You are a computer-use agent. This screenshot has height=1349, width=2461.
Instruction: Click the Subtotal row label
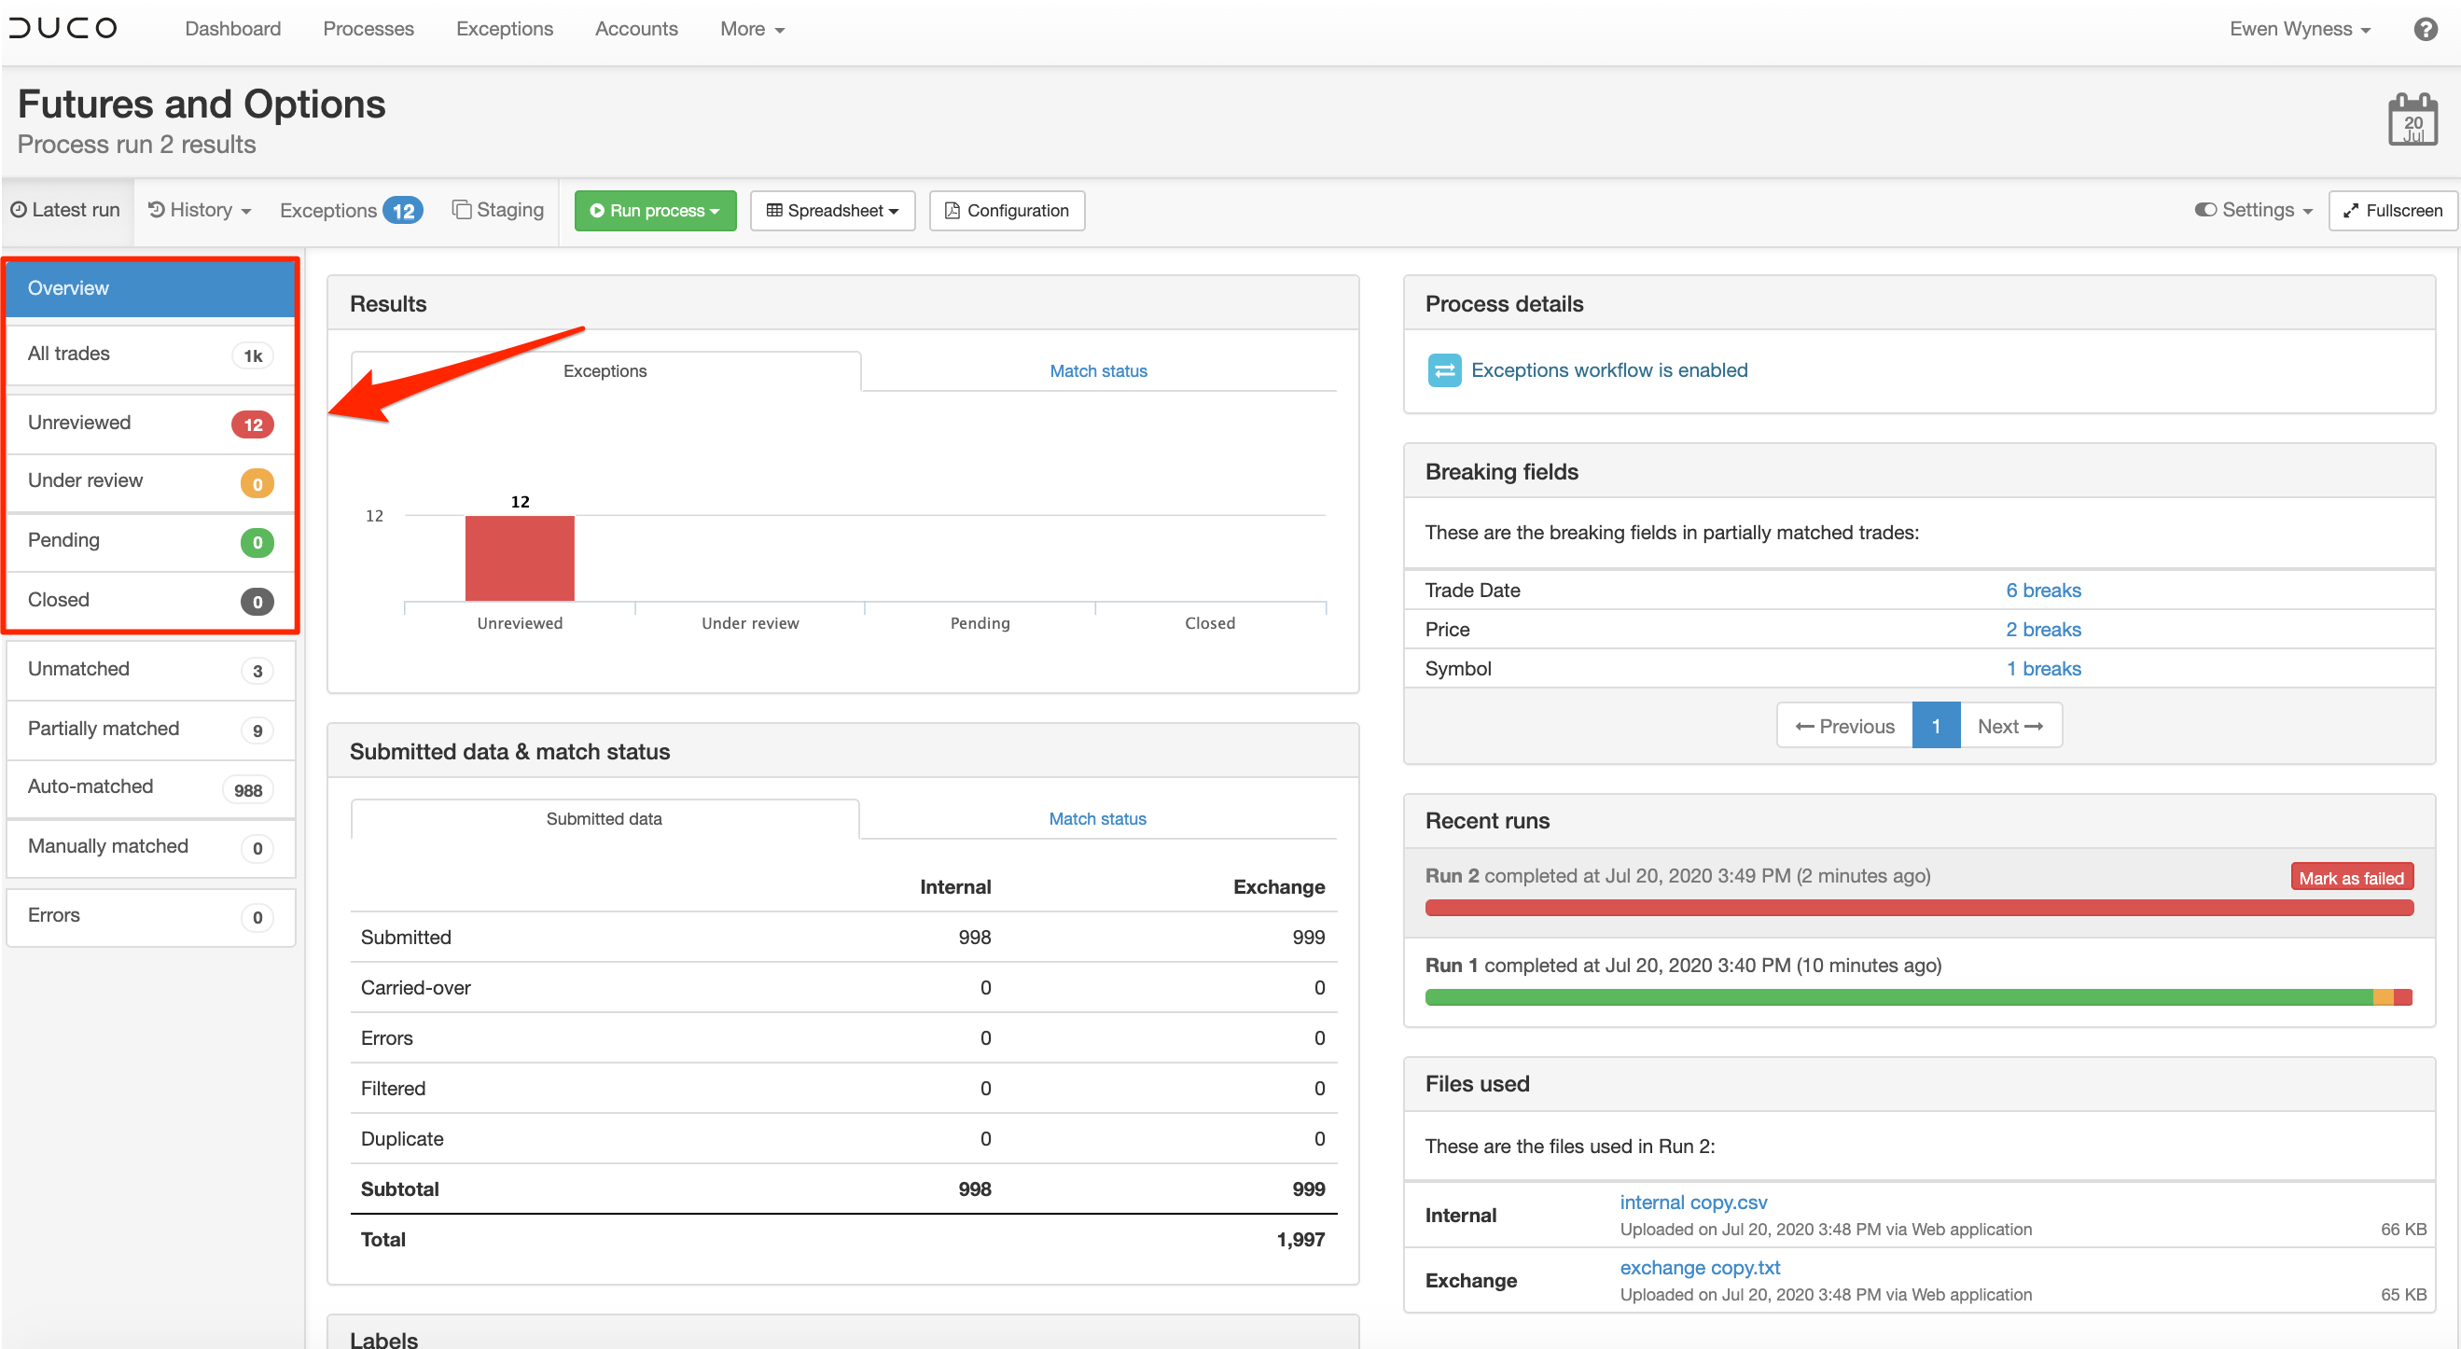point(399,1189)
